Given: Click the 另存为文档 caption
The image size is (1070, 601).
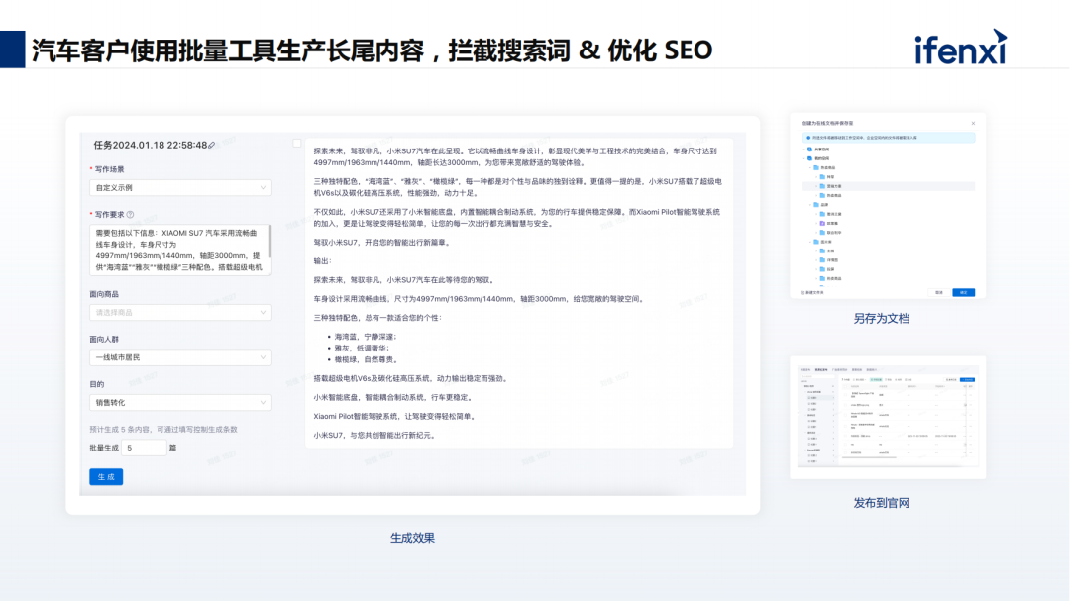Looking at the screenshot, I should tap(881, 319).
